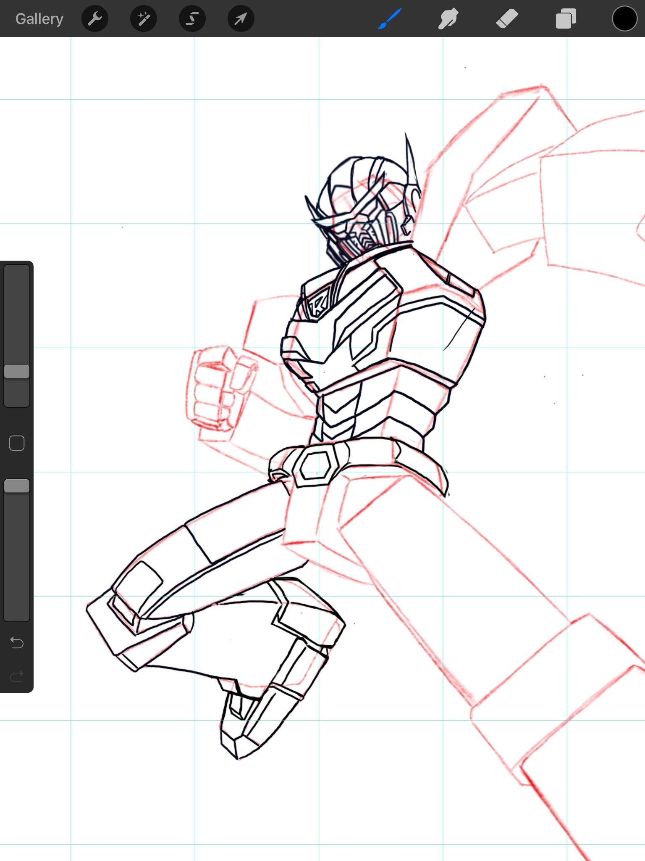Image resolution: width=645 pixels, height=861 pixels.
Task: Open the Layers panel
Action: 566,19
